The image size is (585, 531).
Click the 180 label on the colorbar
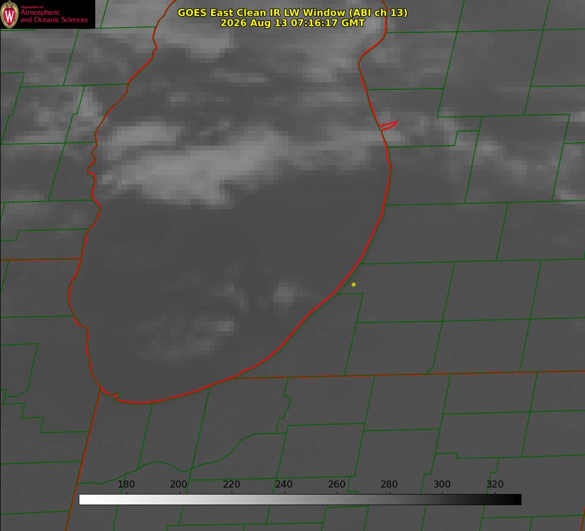point(126,484)
